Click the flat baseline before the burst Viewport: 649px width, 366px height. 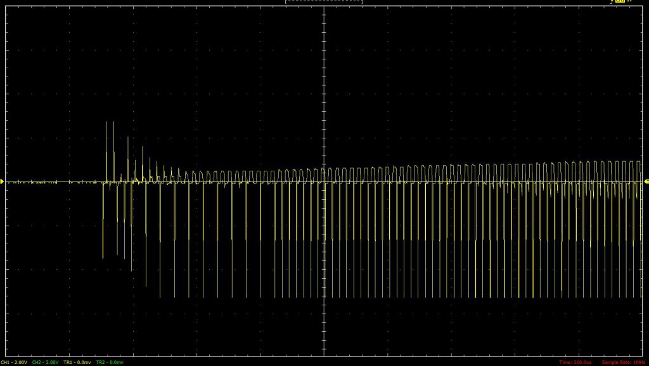tap(51, 182)
